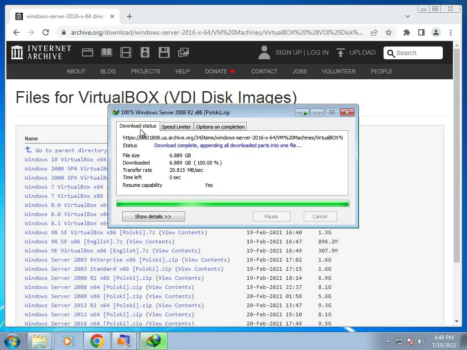Open the Images icon in header
Viewport: 467px width, 350px height.
(x=183, y=52)
